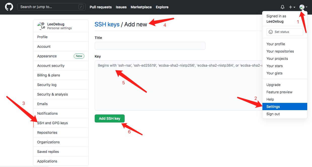
Task: Select Sign out in the user menu
Action: pos(285,114)
